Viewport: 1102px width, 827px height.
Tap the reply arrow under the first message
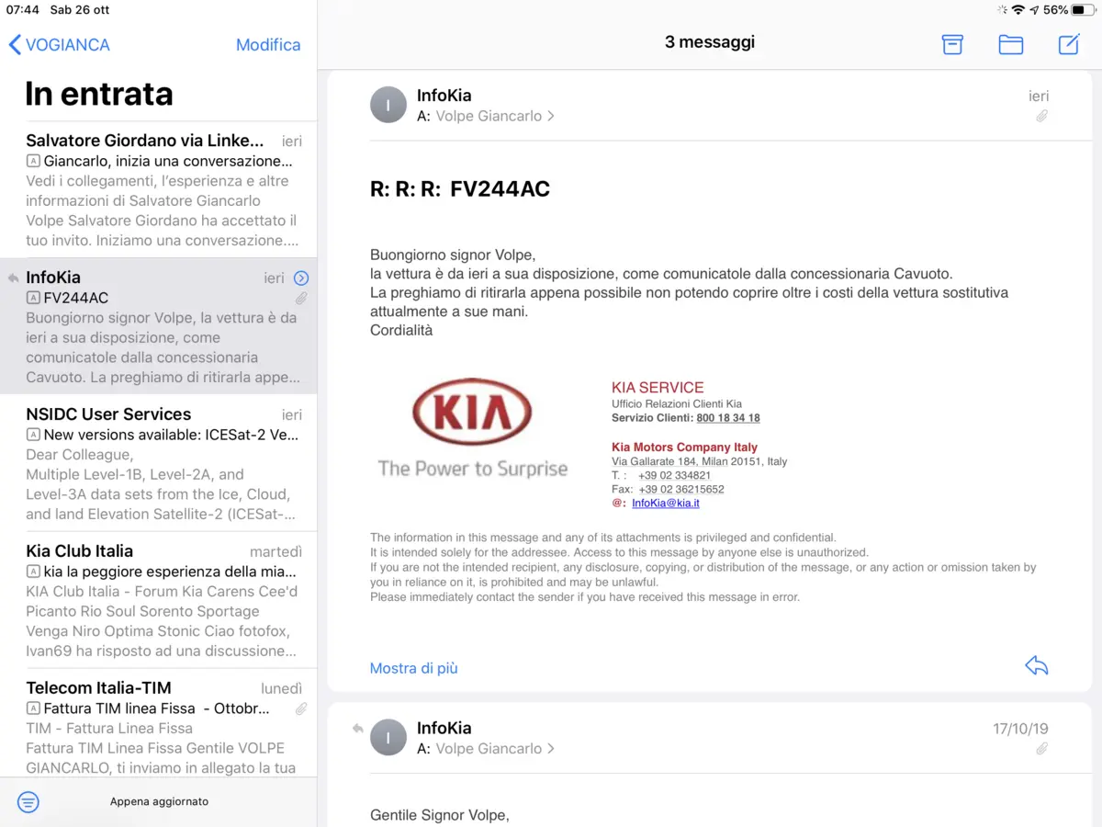[1036, 666]
